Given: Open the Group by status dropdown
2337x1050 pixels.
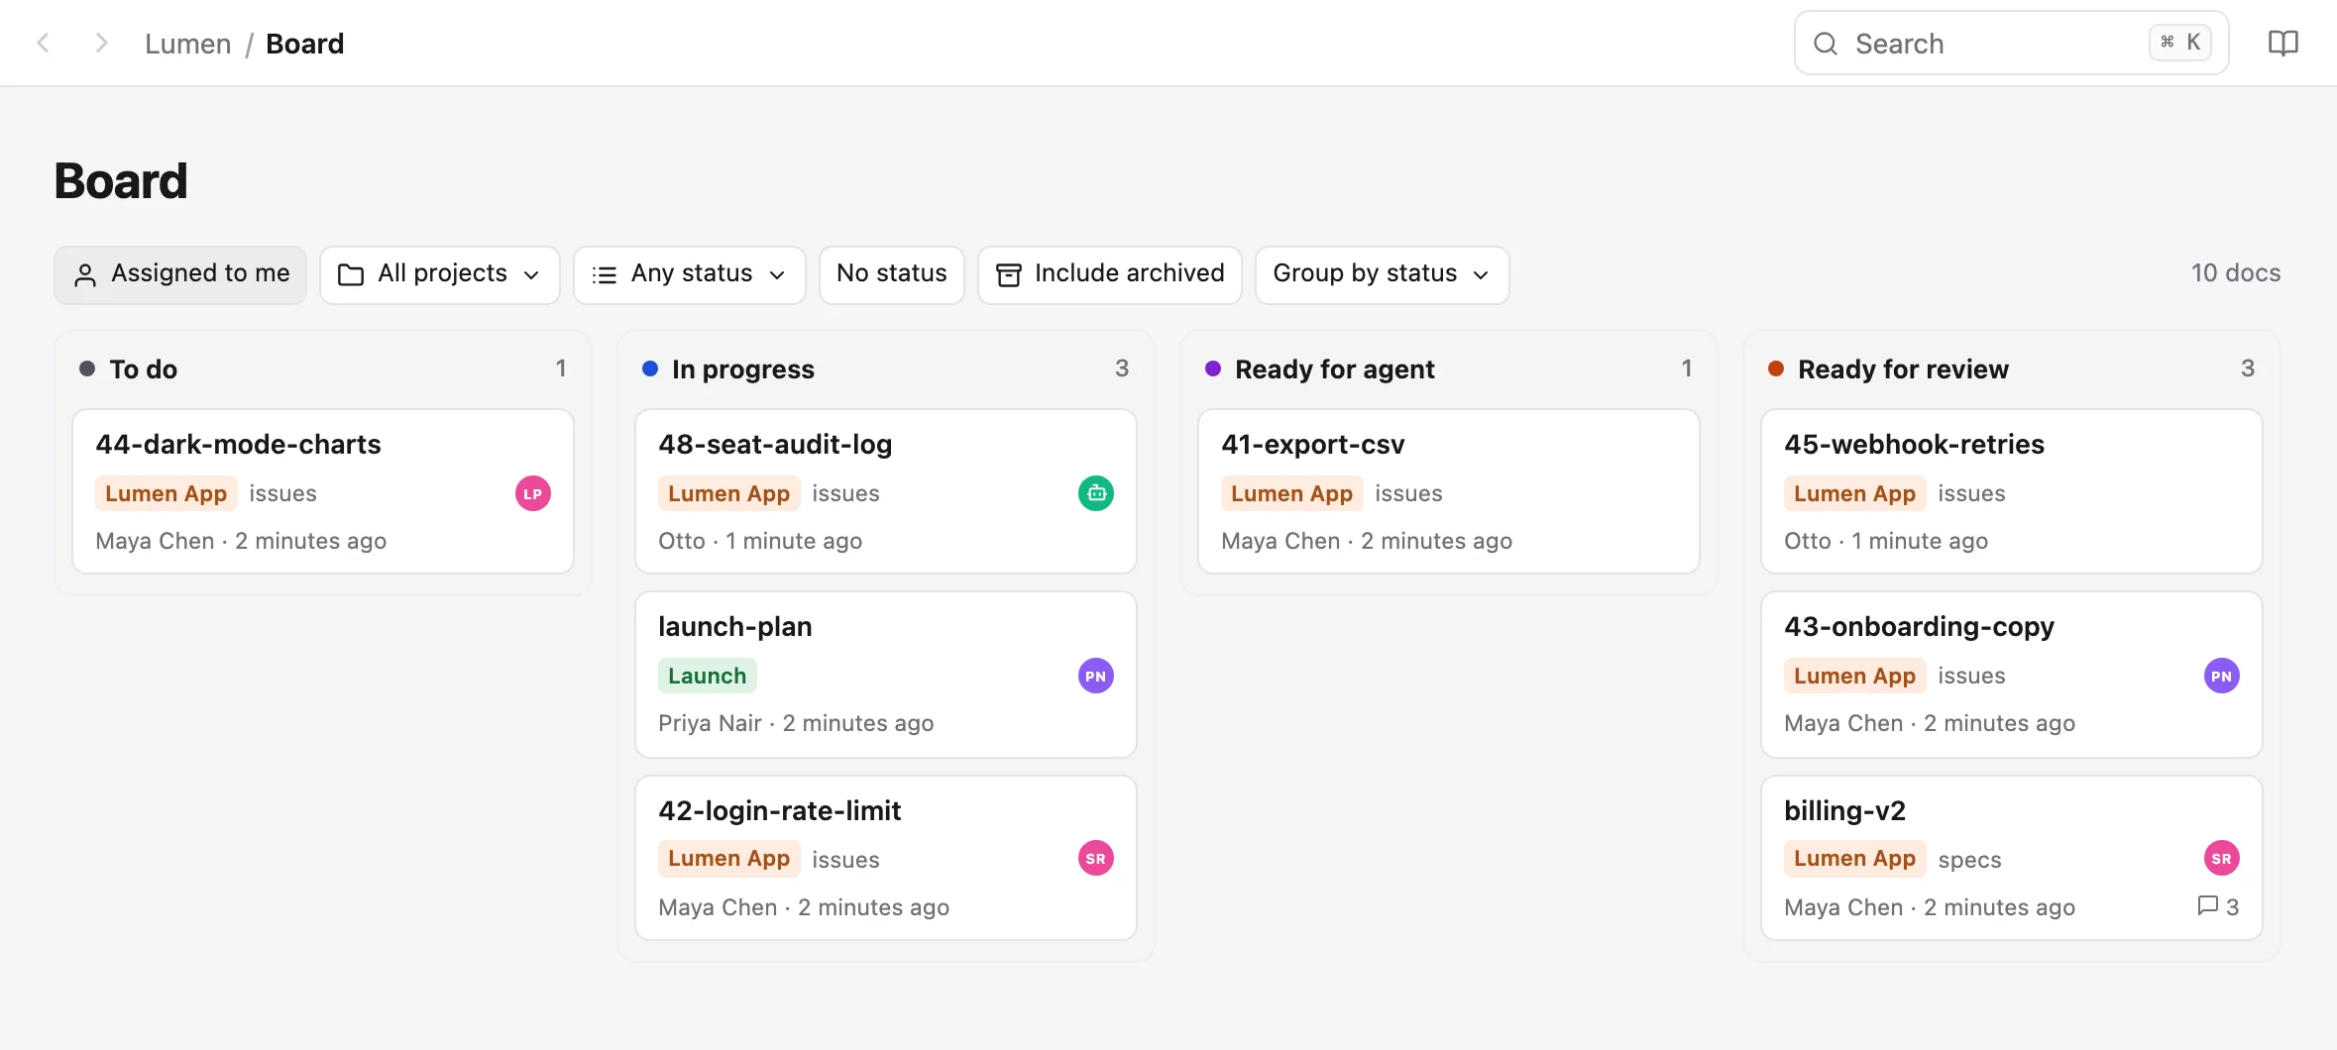Looking at the screenshot, I should [1383, 274].
